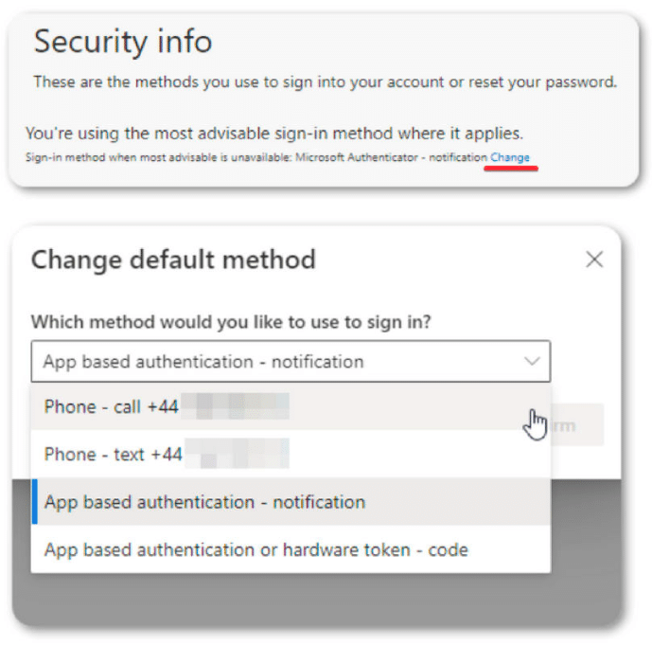Collapse the sign-in method dropdown chevron
The height and width of the screenshot is (646, 652).
(x=532, y=361)
